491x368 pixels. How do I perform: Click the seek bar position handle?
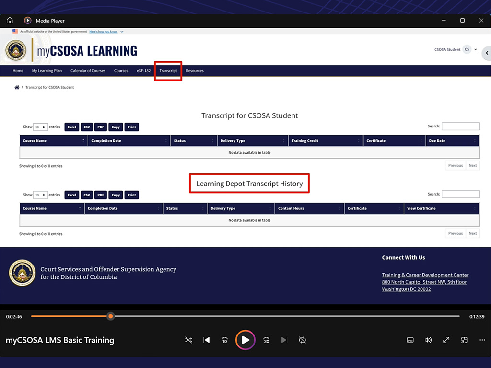111,316
